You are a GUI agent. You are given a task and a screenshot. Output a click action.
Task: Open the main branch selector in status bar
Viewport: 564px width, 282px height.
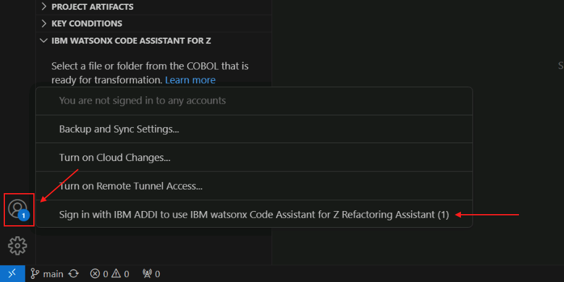point(47,274)
